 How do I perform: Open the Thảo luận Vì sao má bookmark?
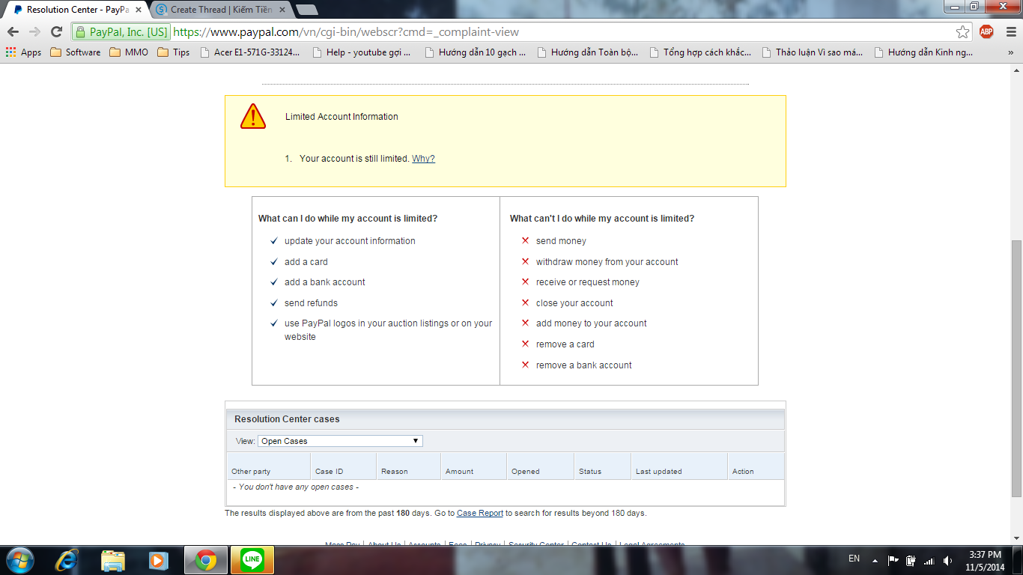point(812,52)
